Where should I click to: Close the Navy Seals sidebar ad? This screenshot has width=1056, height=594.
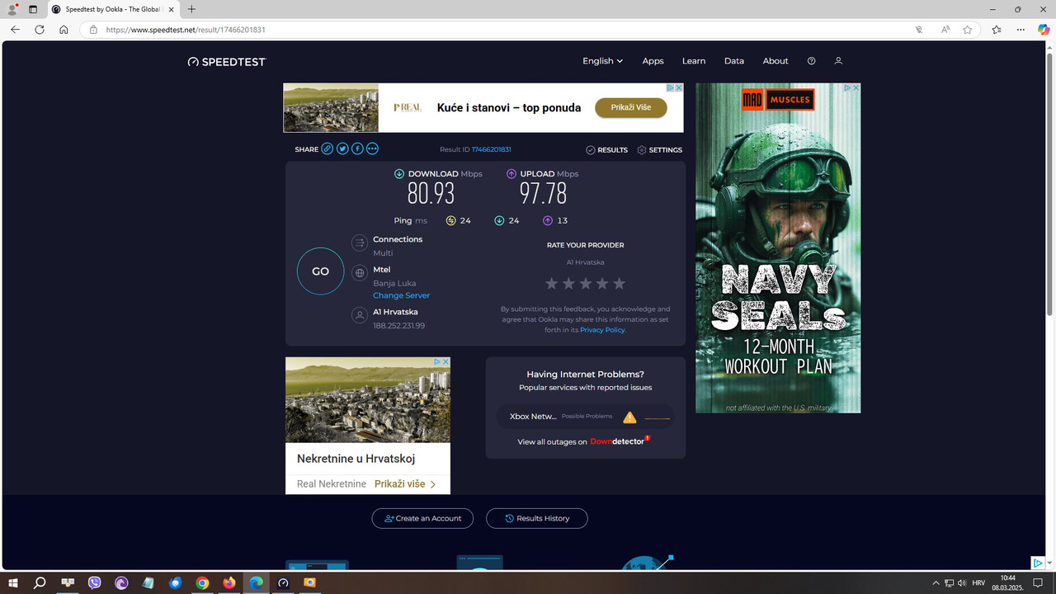(x=856, y=87)
